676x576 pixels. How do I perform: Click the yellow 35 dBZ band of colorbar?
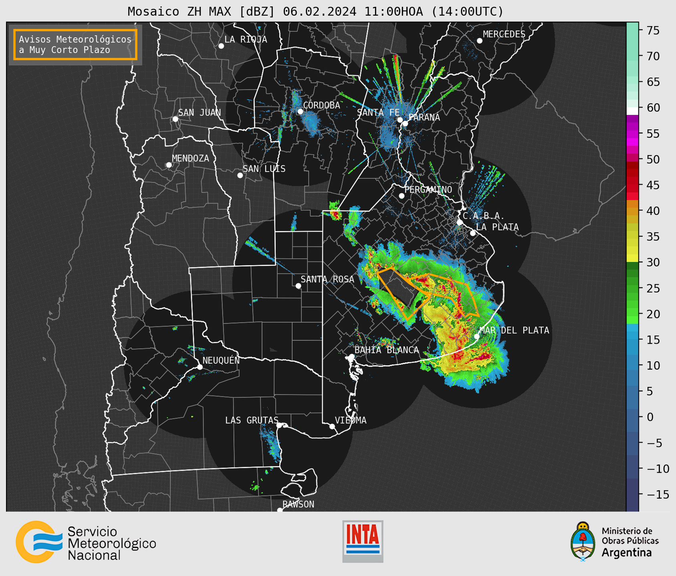pos(632,237)
